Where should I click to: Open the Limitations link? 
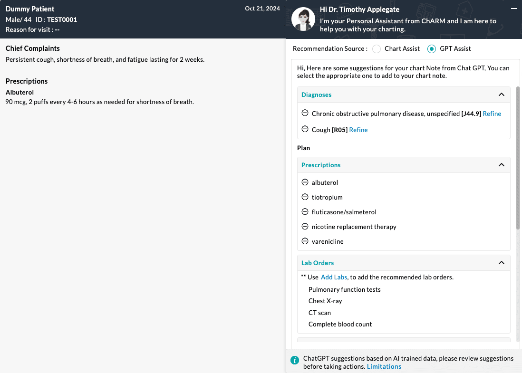point(384,366)
